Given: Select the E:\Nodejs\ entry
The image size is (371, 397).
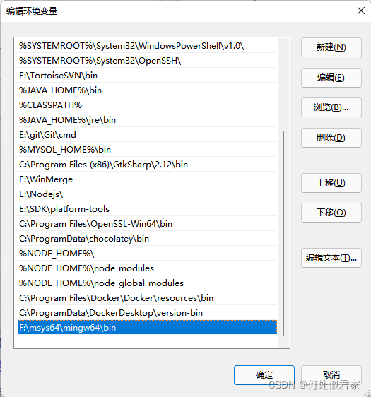Looking at the screenshot, I should click(146, 194).
